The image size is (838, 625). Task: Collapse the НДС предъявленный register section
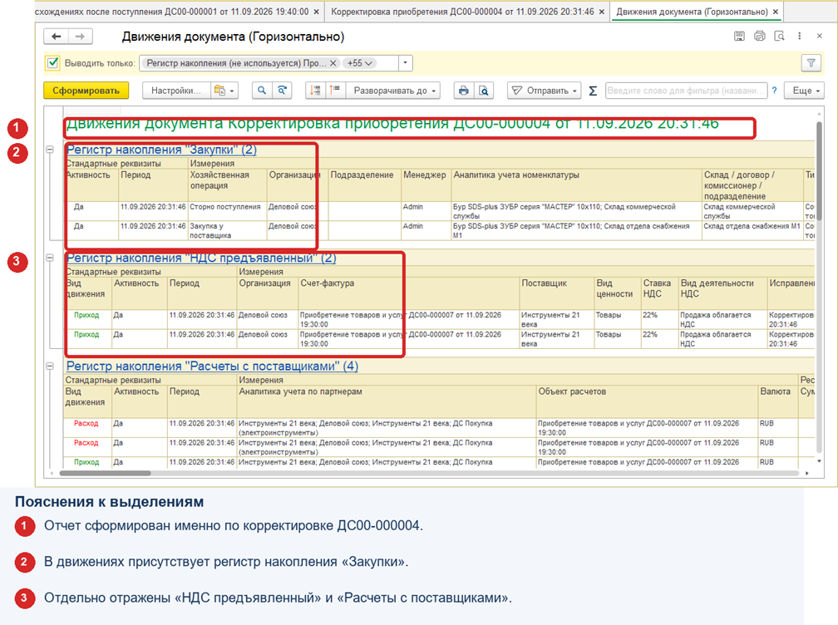click(x=50, y=258)
